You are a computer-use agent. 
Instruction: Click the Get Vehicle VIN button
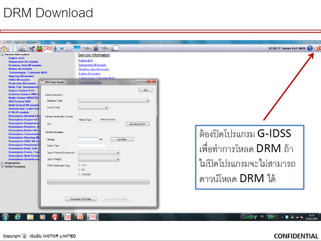point(137,124)
